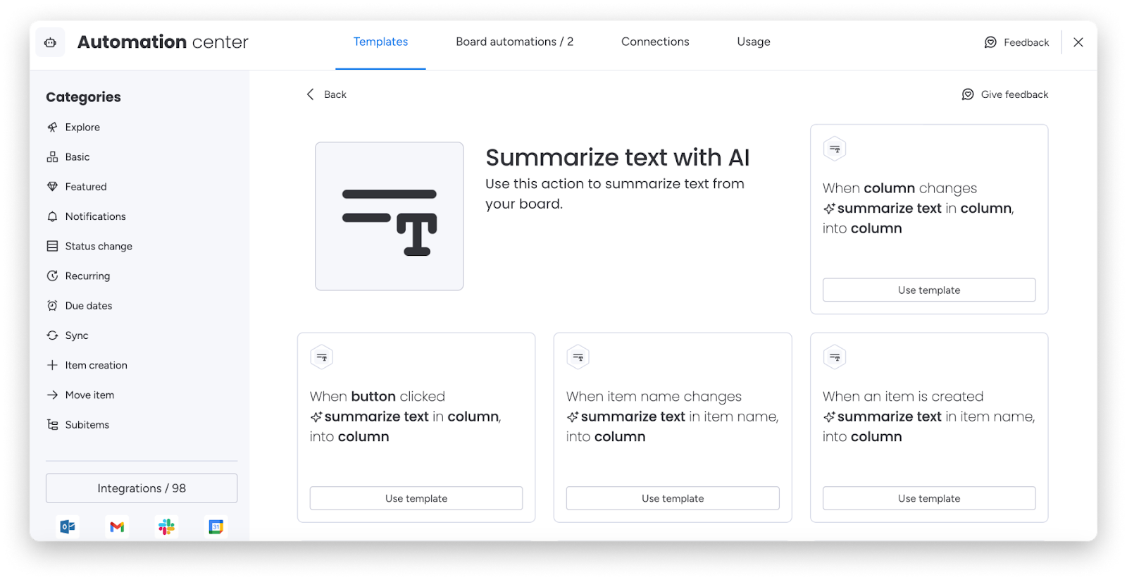Click 'When an item is created' text
Viewport: 1127px width, 580px height.
point(929,417)
